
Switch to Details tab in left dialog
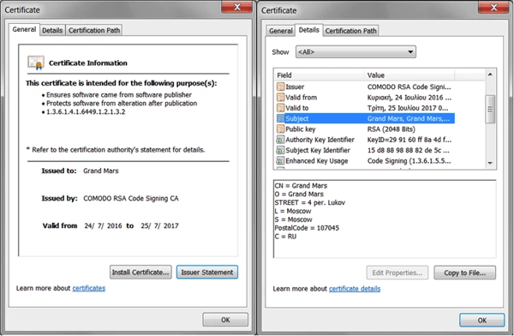pyautogui.click(x=52, y=30)
